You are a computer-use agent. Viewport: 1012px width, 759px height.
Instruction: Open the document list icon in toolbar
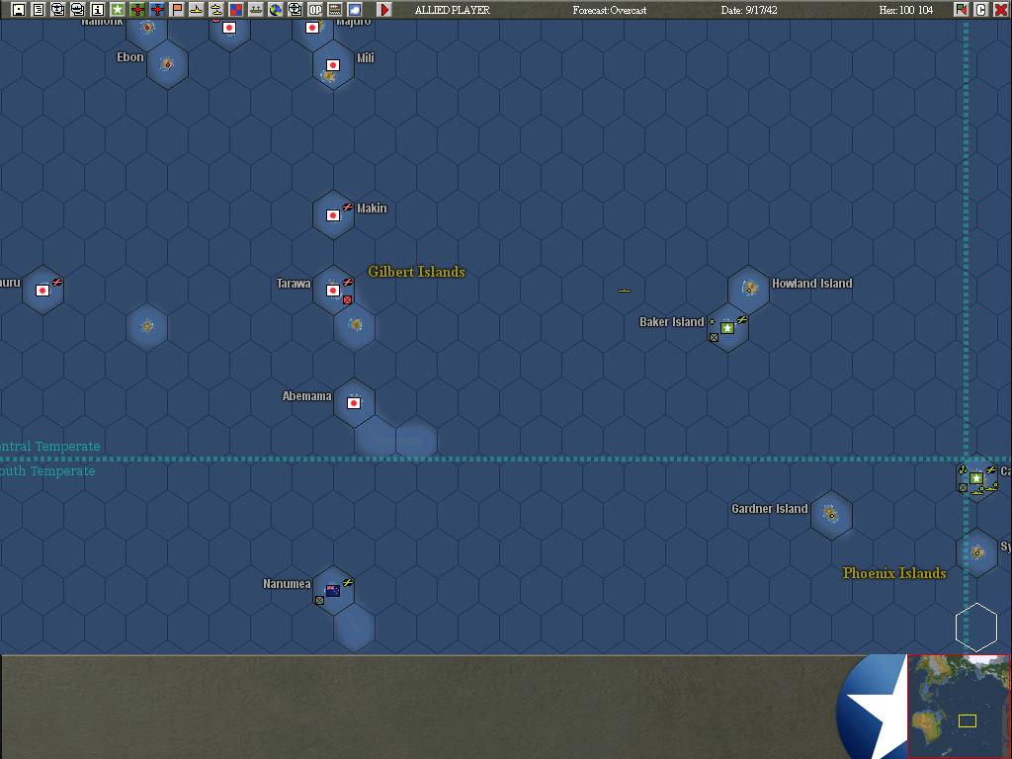(x=39, y=10)
